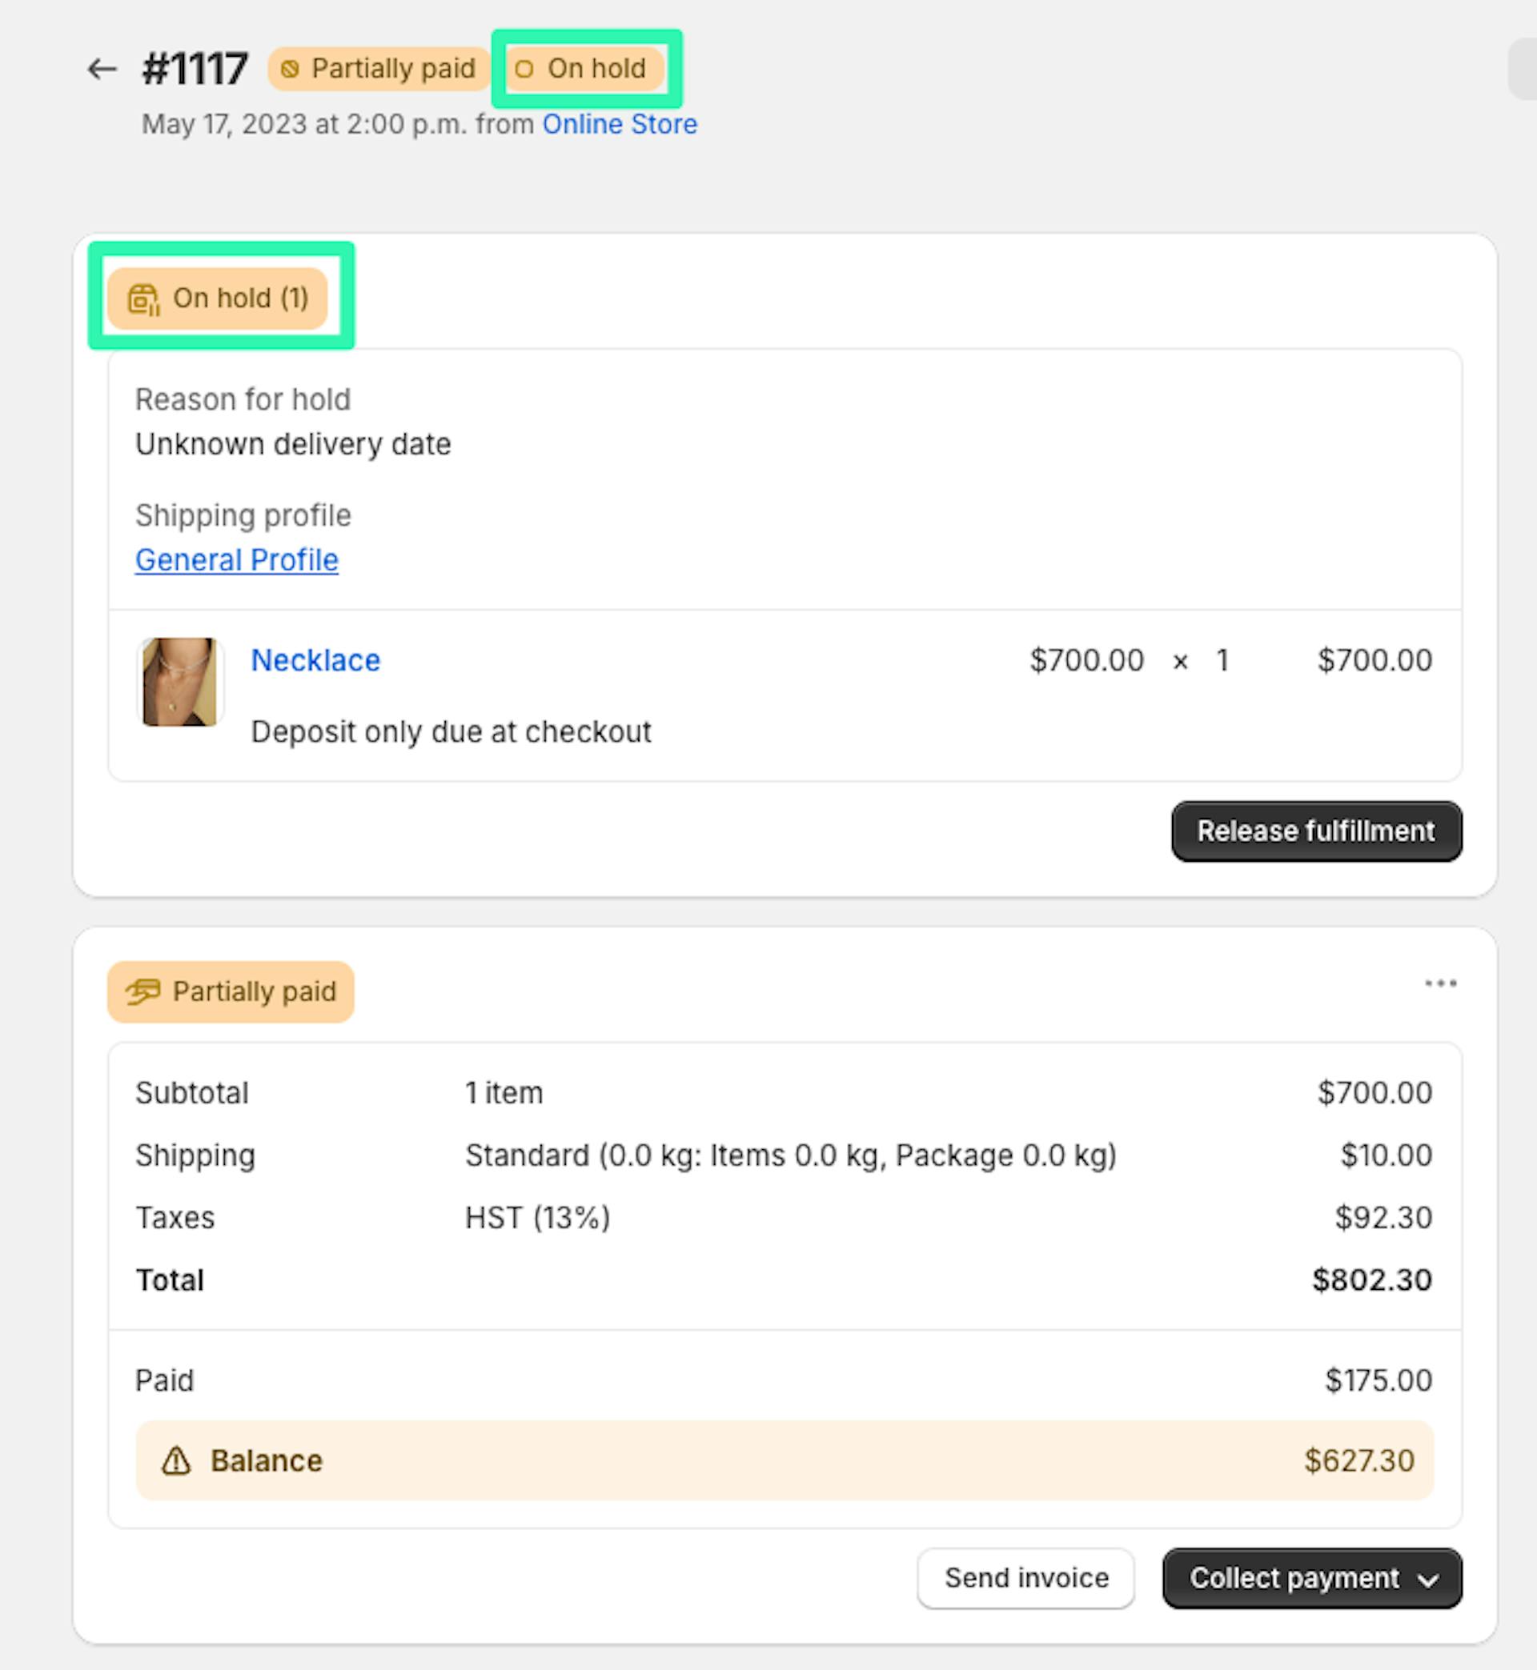
Task: Click the On hold (1) fulfillment card icon
Action: coord(143,299)
